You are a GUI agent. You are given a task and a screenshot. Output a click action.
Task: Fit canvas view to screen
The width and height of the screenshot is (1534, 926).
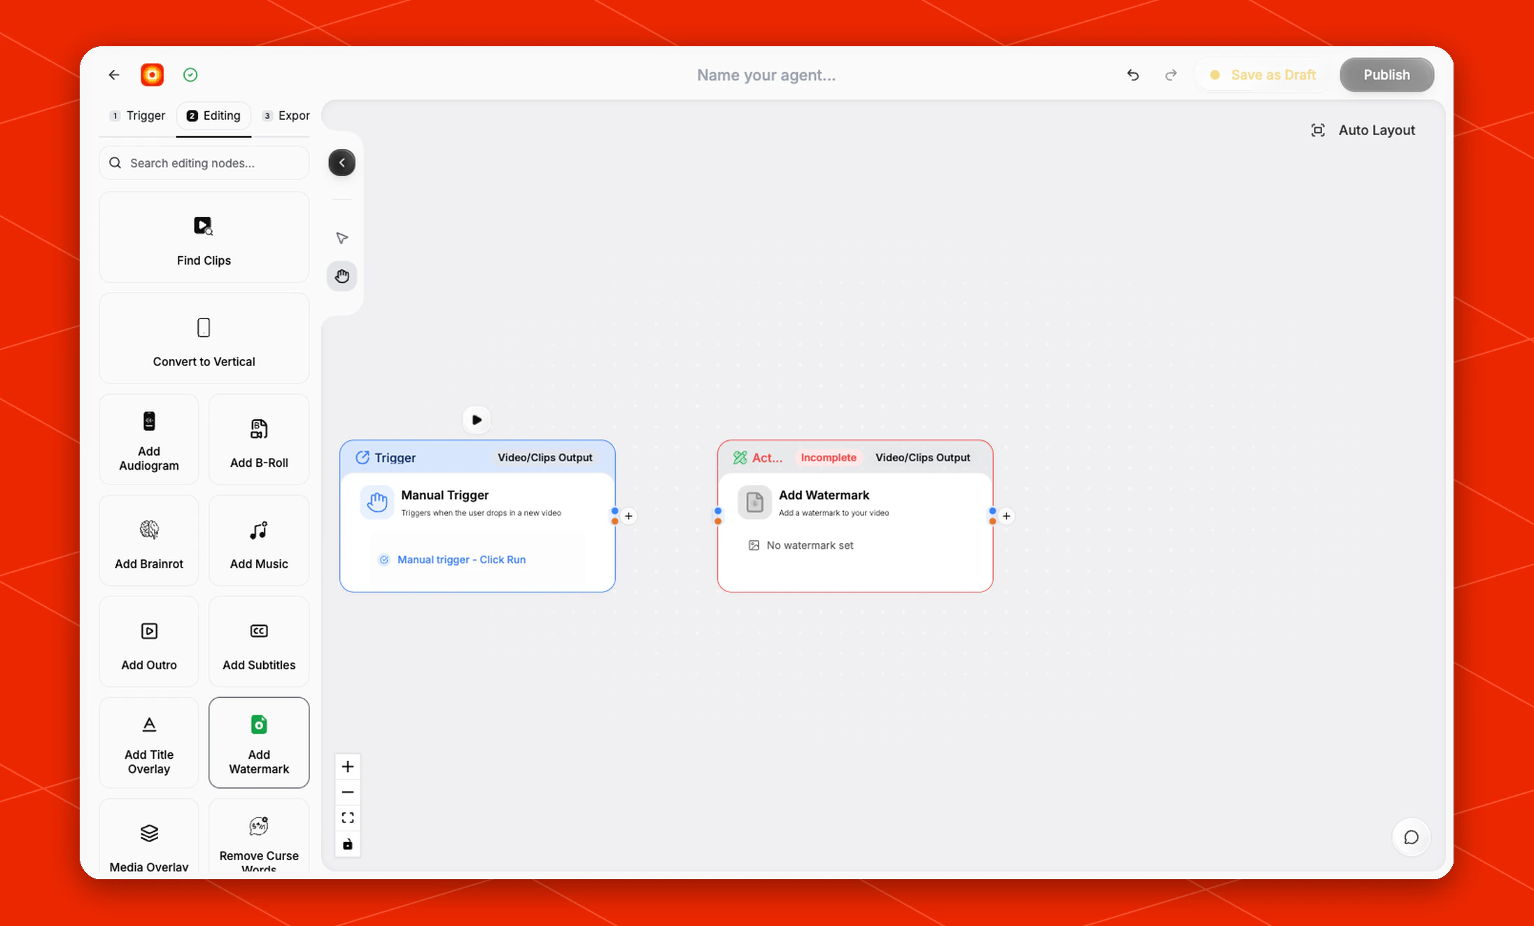coord(348,818)
